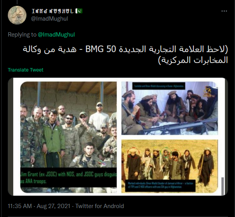Click the Pakistan flag emoji beside the name

(79, 11)
